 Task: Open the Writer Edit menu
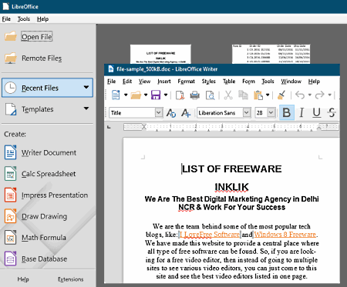127,82
